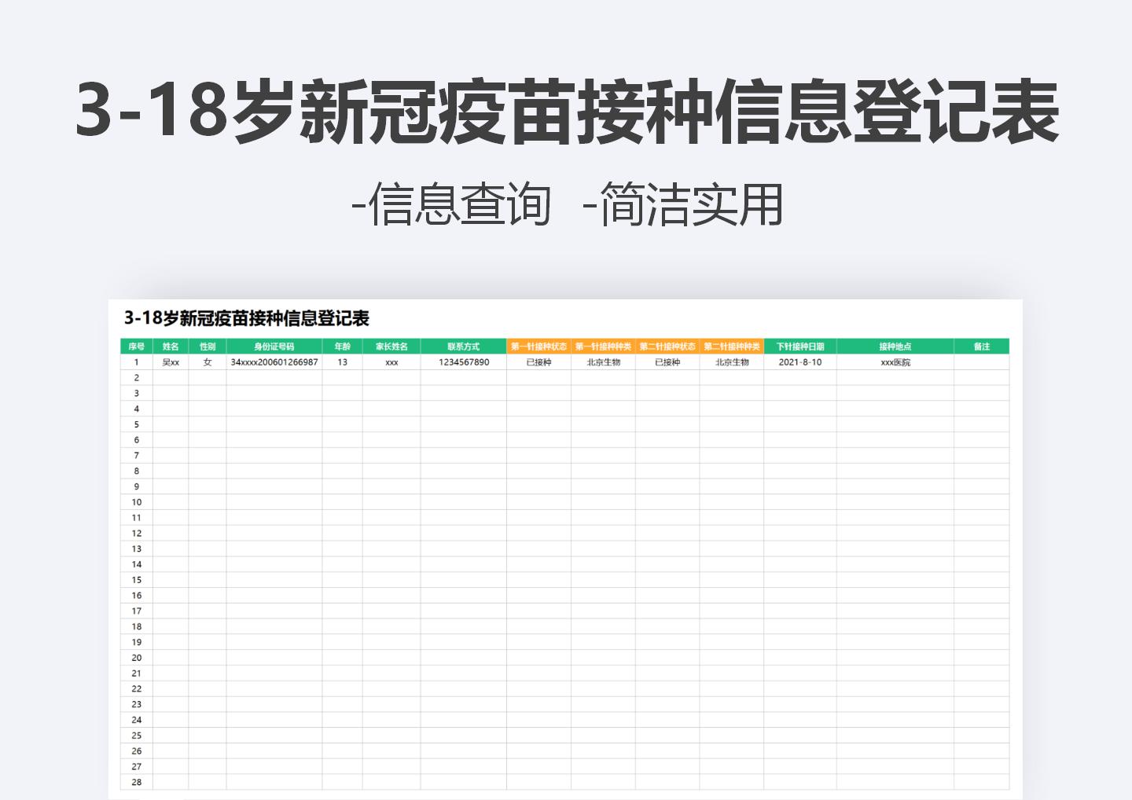
Task: Select the cell containing xxx医院
Action: pos(896,362)
